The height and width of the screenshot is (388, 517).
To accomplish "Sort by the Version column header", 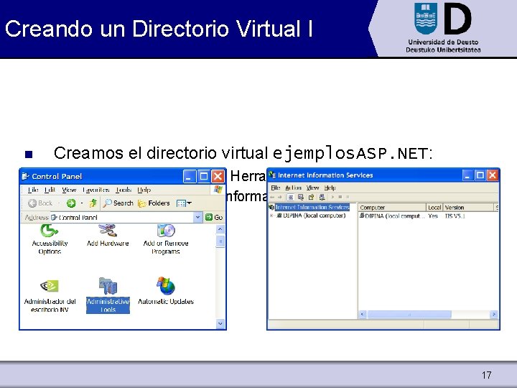I will click(x=468, y=208).
